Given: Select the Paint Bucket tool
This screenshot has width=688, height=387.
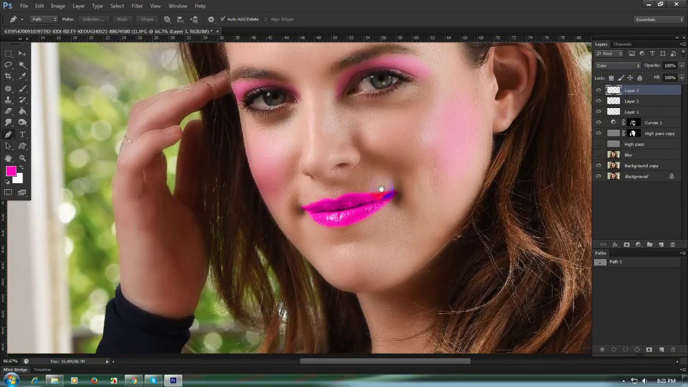Looking at the screenshot, I should pyautogui.click(x=23, y=111).
